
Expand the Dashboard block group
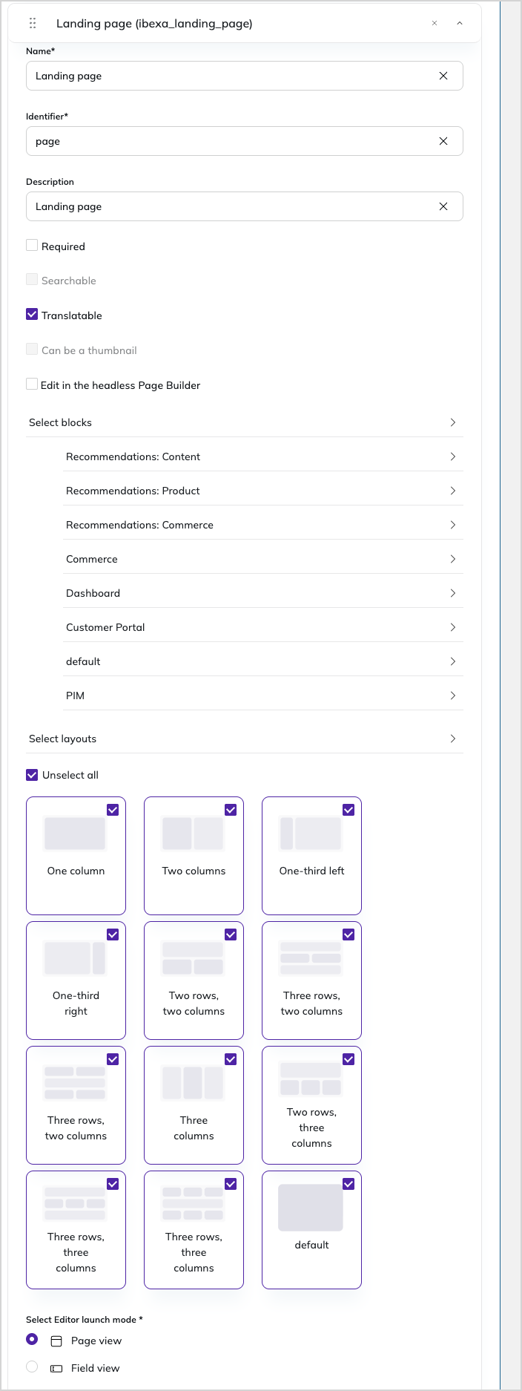coord(263,593)
